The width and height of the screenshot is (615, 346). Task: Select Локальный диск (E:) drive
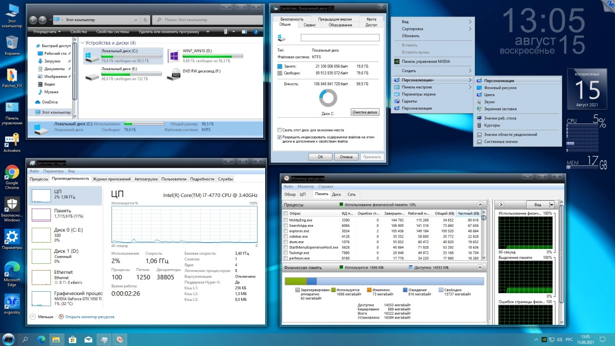click(x=123, y=74)
